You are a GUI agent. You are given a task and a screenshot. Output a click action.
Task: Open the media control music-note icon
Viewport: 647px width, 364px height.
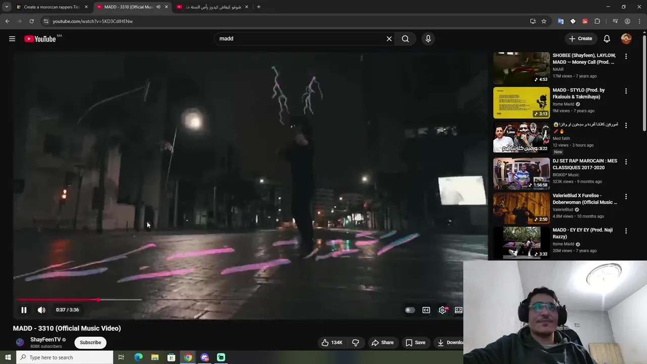tap(615, 21)
